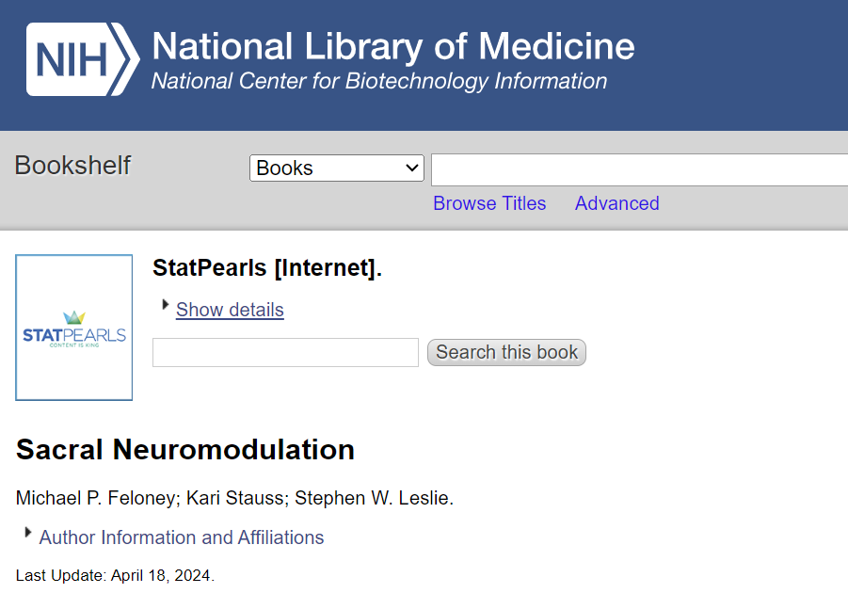Click the Sacral Neuromodulation heading

[185, 450]
